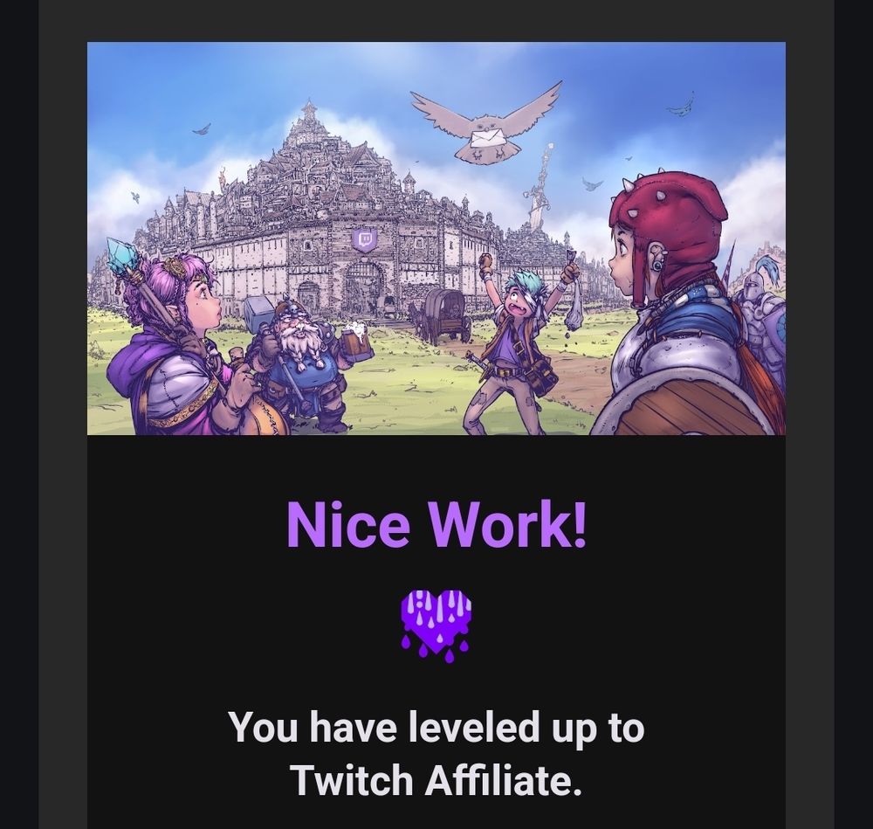Viewport: 873px width, 829px height.
Task: Click the giant sword monument
Action: (539, 187)
